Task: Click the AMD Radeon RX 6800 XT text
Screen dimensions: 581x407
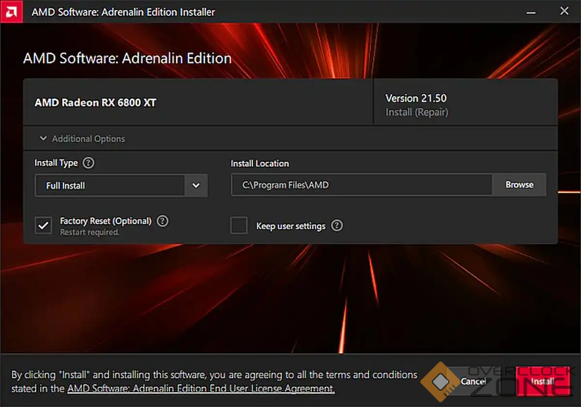Action: [x=95, y=103]
